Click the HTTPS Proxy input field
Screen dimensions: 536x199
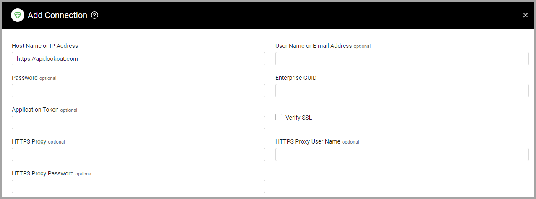139,154
